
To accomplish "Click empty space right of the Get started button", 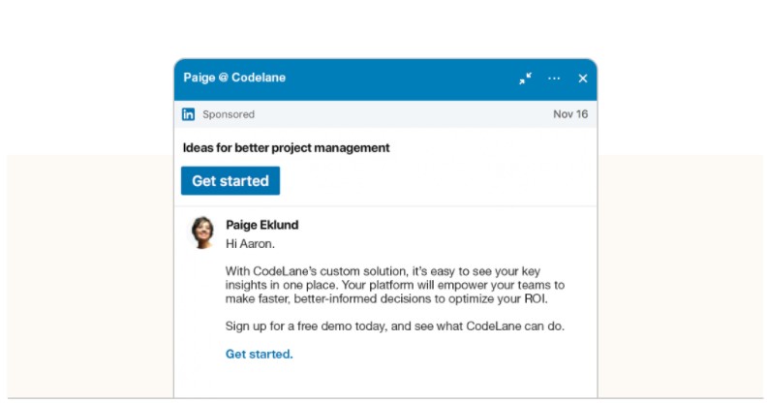I will pos(436,181).
